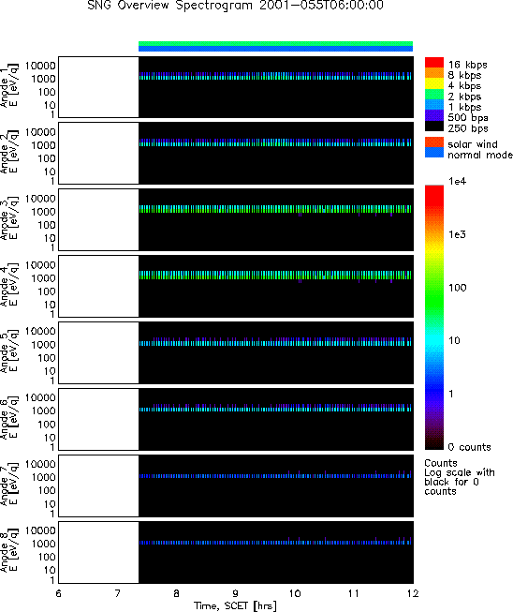513x612 pixels.
Task: Click the '0 counts' color bar label
Action: [469, 447]
